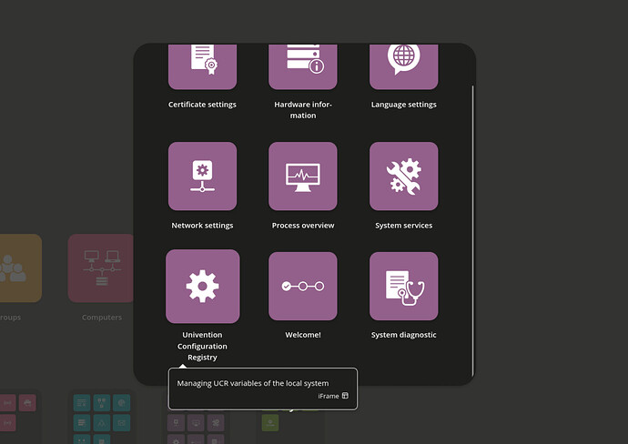
Task: Click the System services label
Action: point(404,226)
